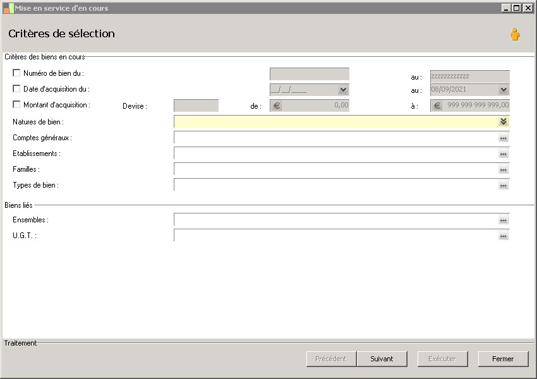This screenshot has height=379, width=537.
Task: Maximize the Mise en service window
Action: click(517, 8)
